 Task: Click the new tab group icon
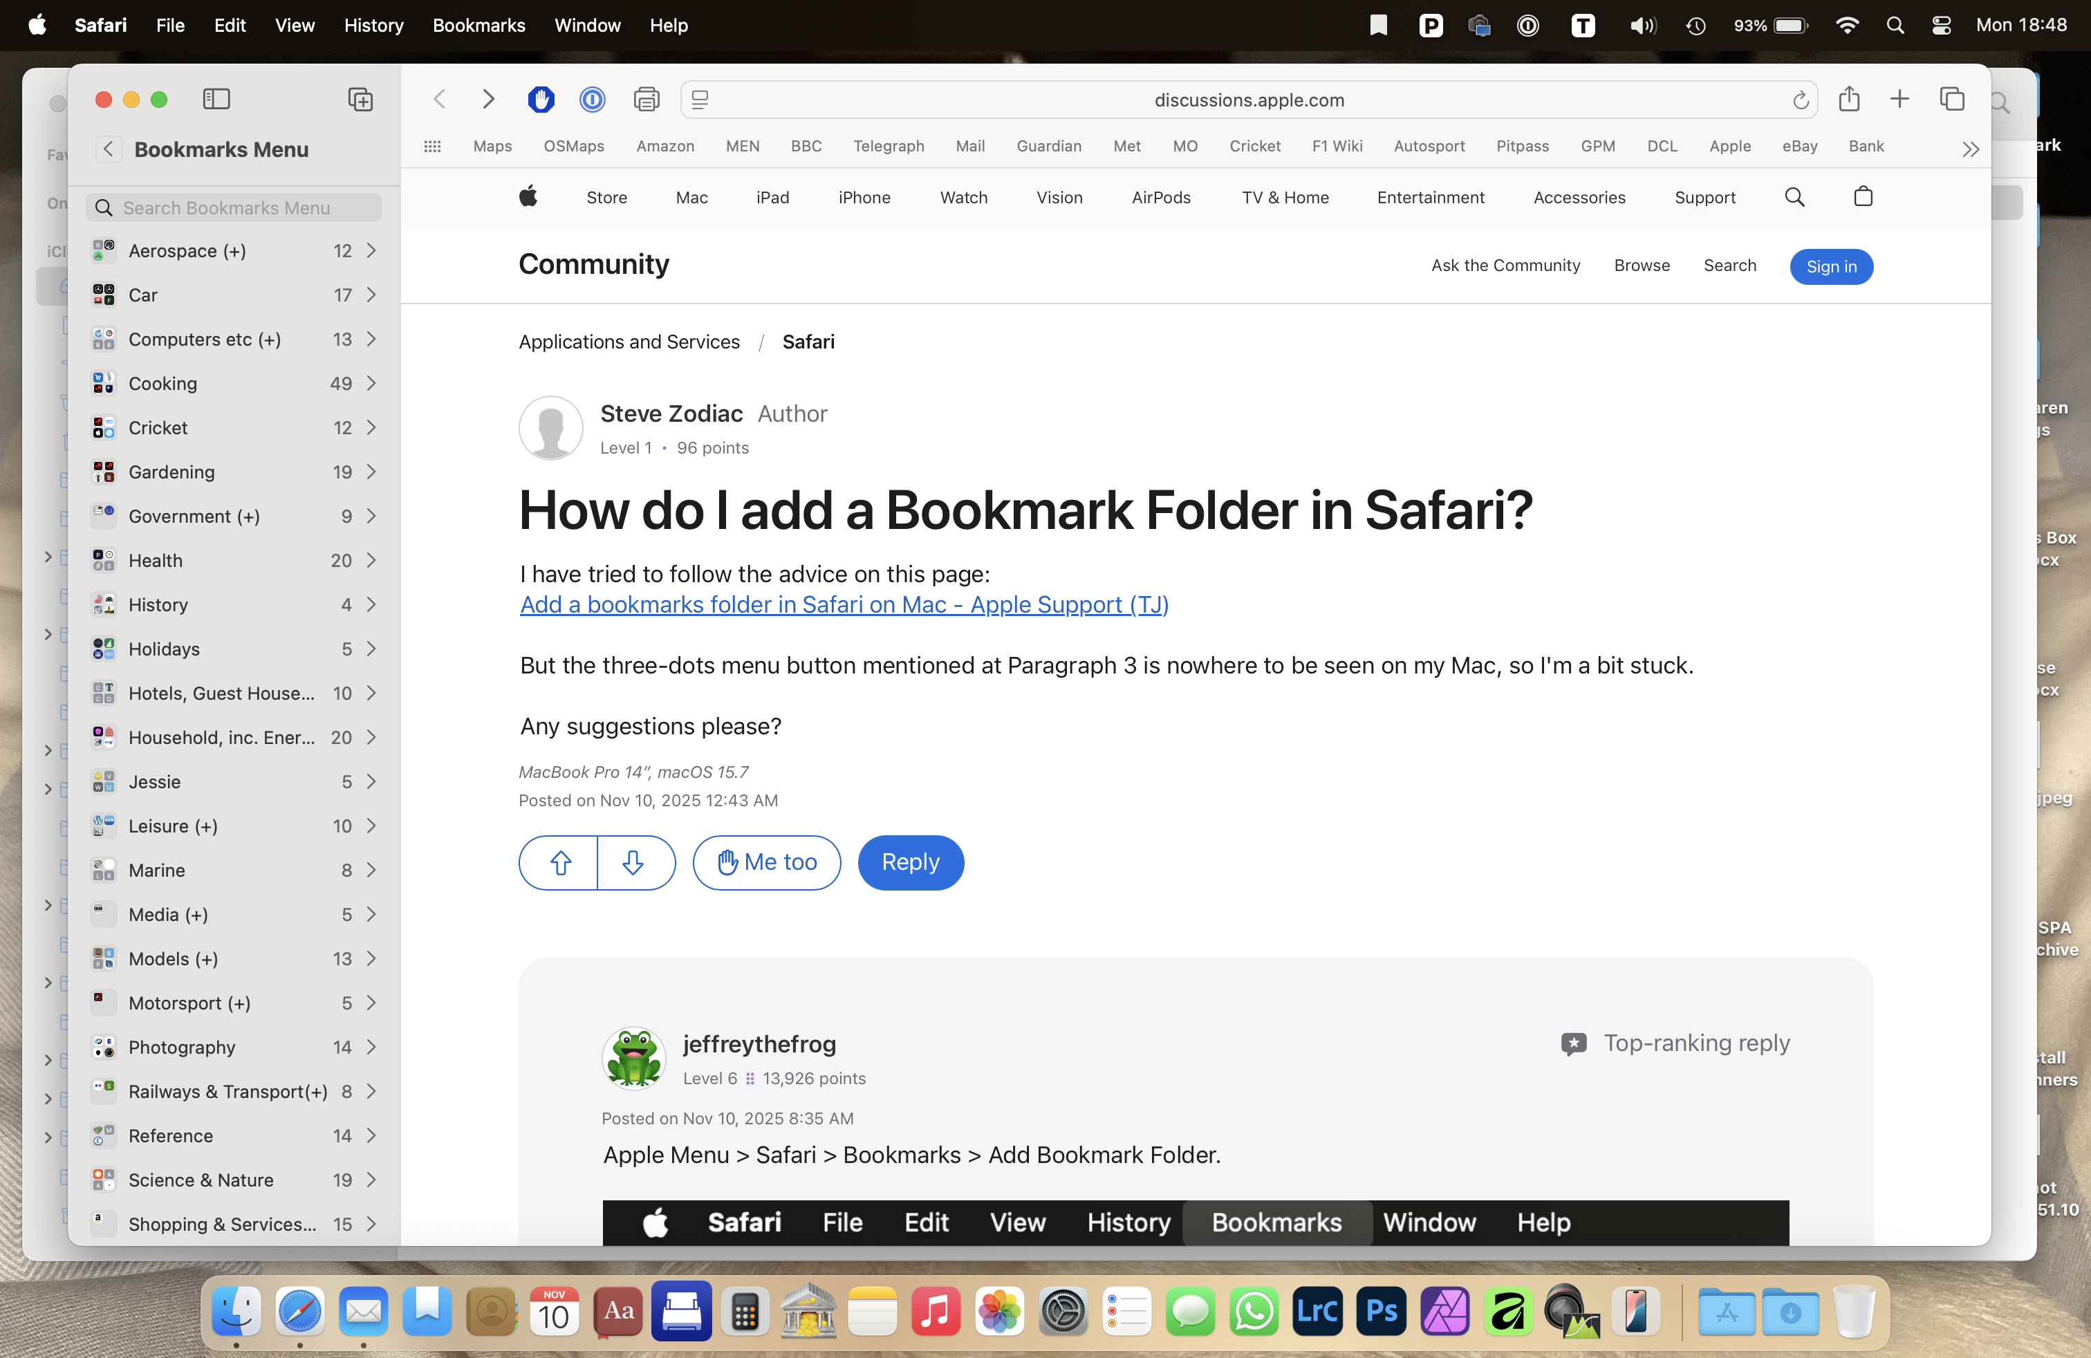360,100
